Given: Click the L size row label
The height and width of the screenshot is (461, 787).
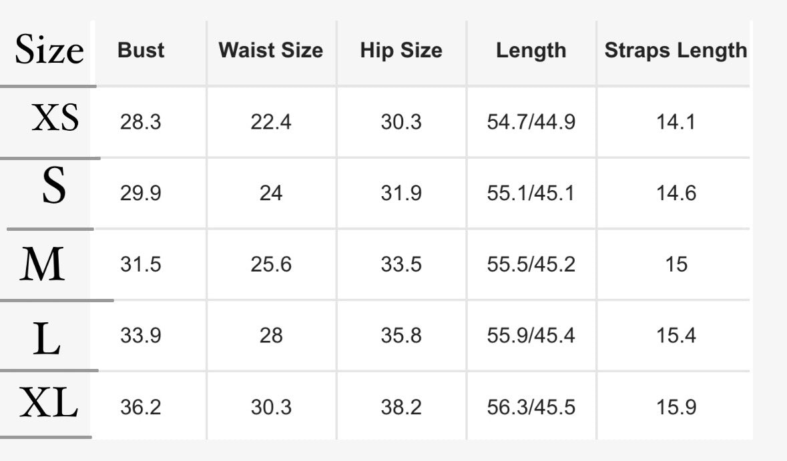Looking at the screenshot, I should tap(47, 339).
